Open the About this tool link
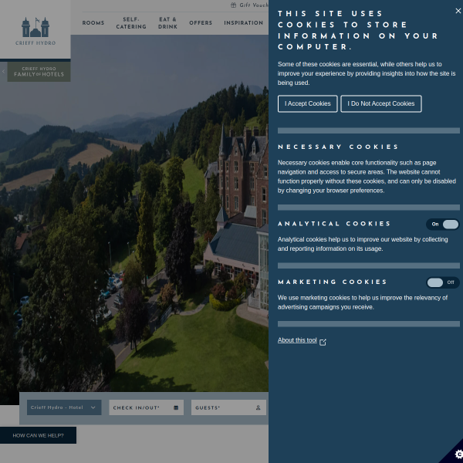The image size is (463, 463). (x=297, y=340)
